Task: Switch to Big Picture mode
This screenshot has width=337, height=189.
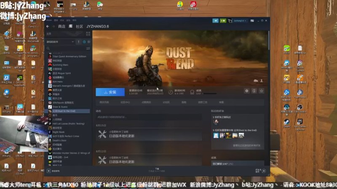Action: click(252, 21)
